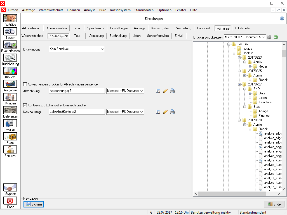Click the Benutzerverwaltung inaktiv status text
This screenshot has width=287, height=215.
pos(211,212)
